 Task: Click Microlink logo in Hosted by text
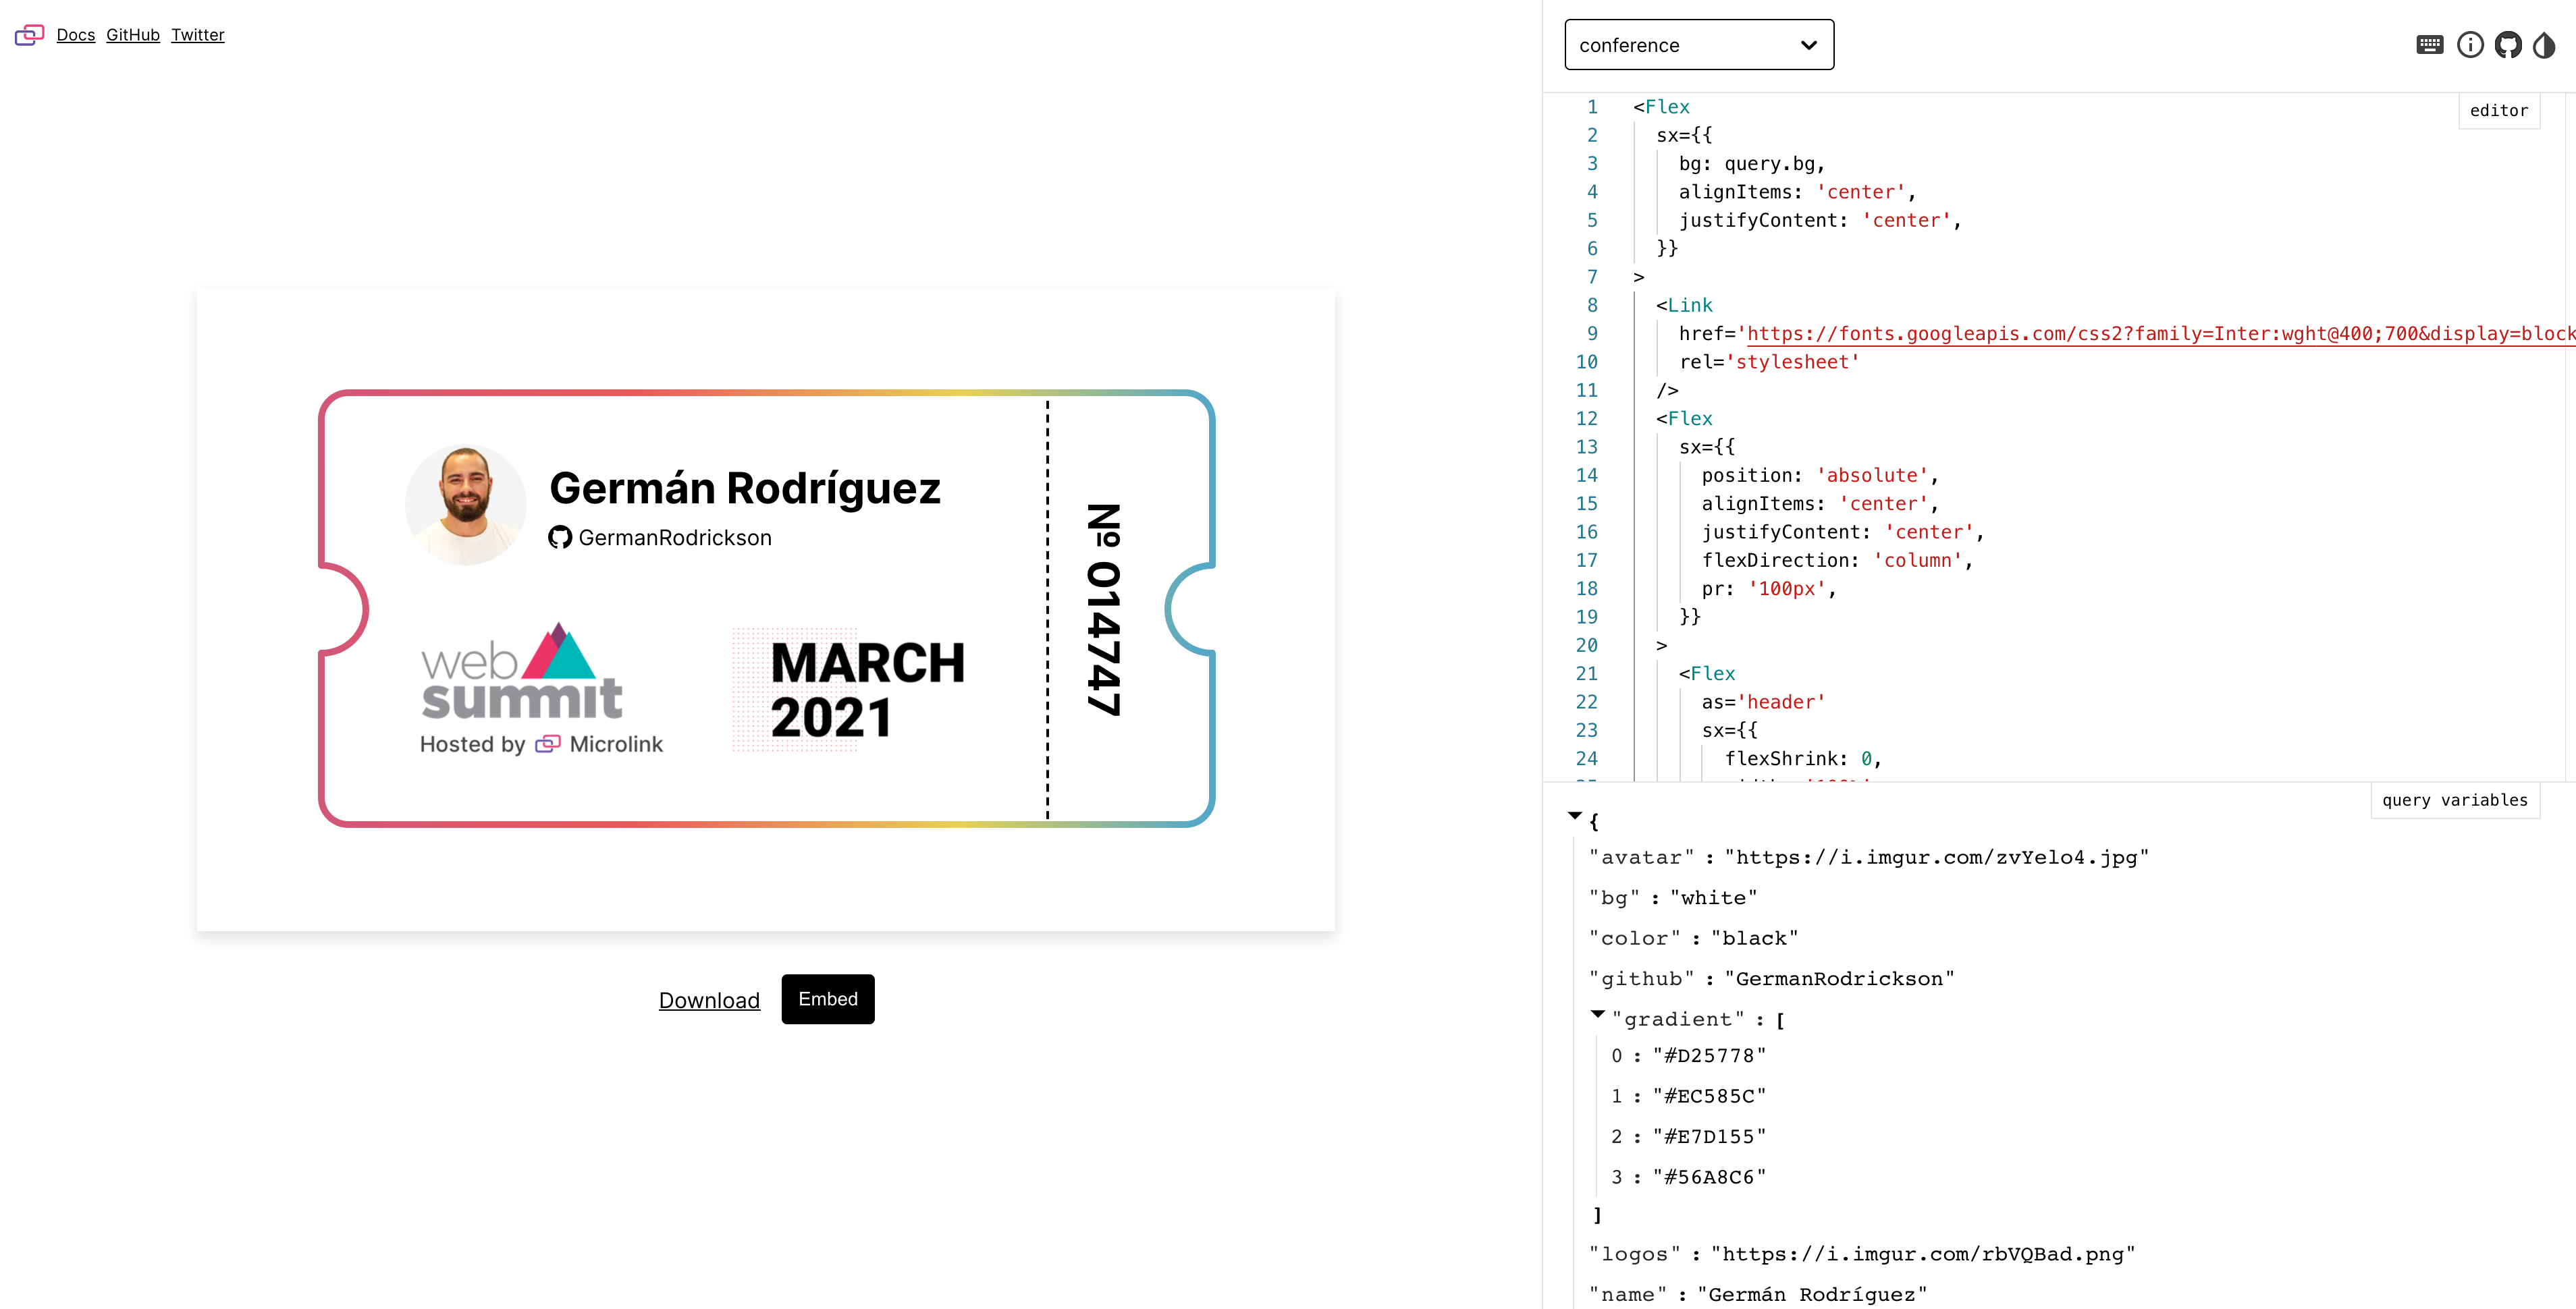547,744
